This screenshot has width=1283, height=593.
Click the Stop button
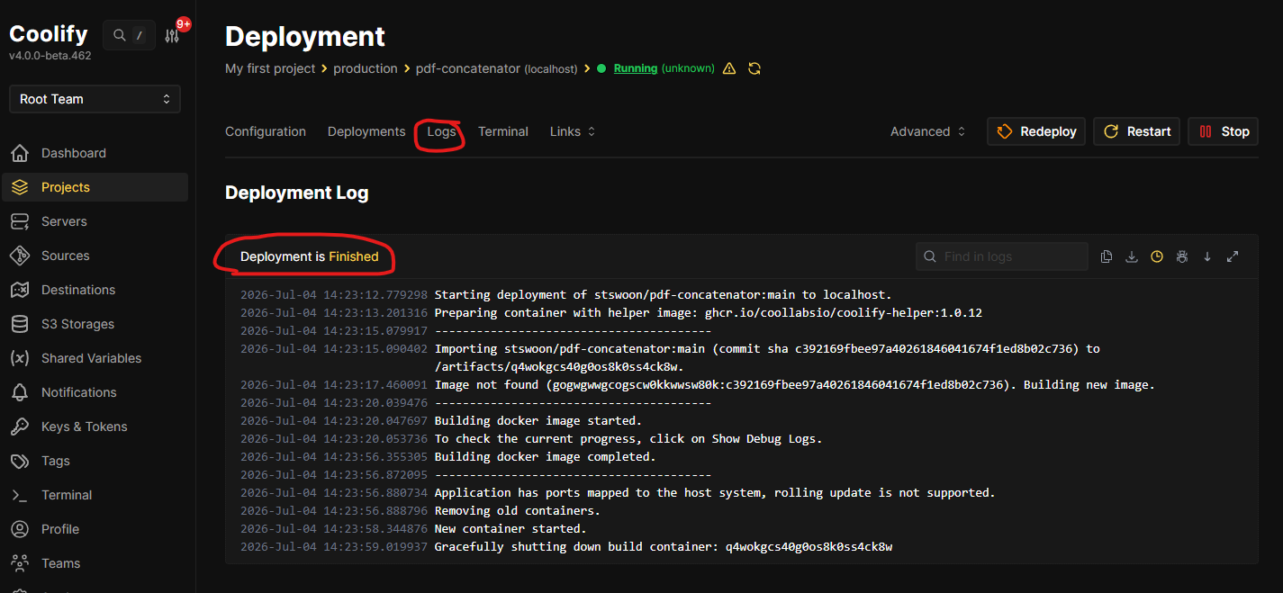1223,131
